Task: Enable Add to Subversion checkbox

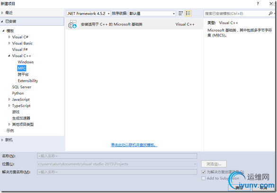Action: click(204, 178)
